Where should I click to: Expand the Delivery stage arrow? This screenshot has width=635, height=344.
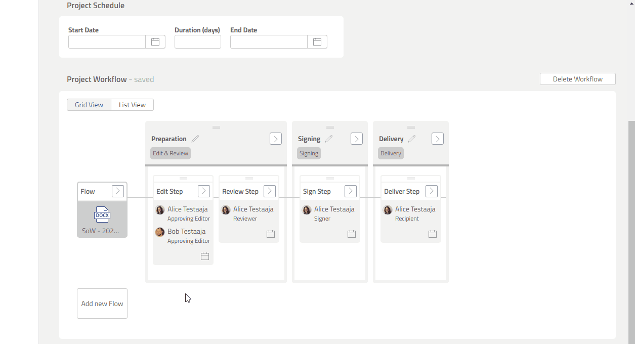tap(438, 139)
